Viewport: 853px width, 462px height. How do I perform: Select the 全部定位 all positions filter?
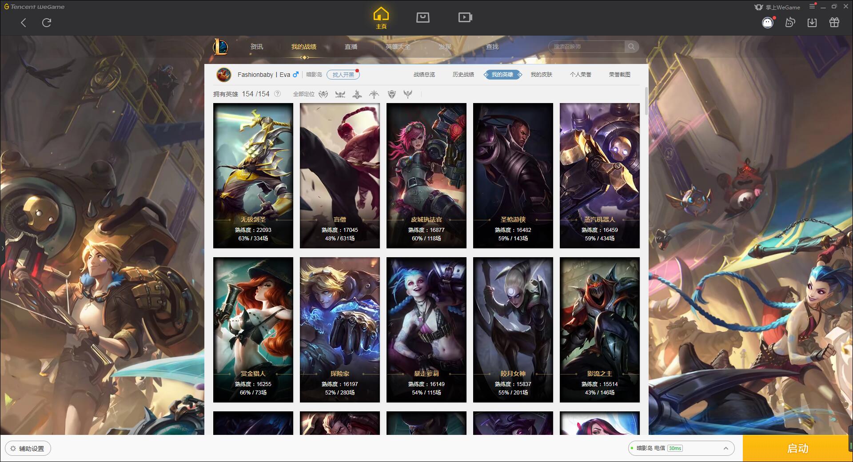(304, 94)
